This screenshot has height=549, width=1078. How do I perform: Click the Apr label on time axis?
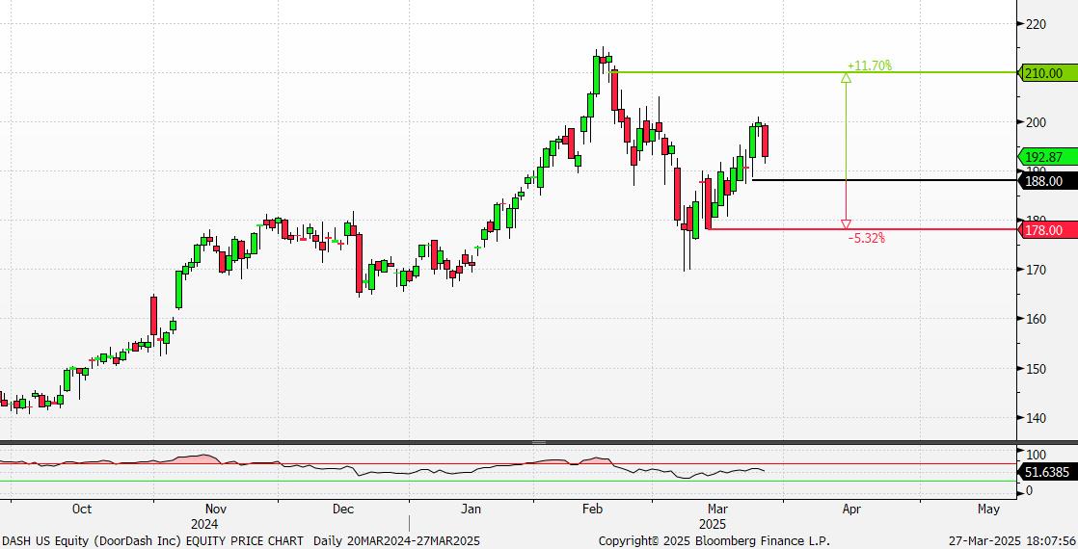pyautogui.click(x=851, y=510)
